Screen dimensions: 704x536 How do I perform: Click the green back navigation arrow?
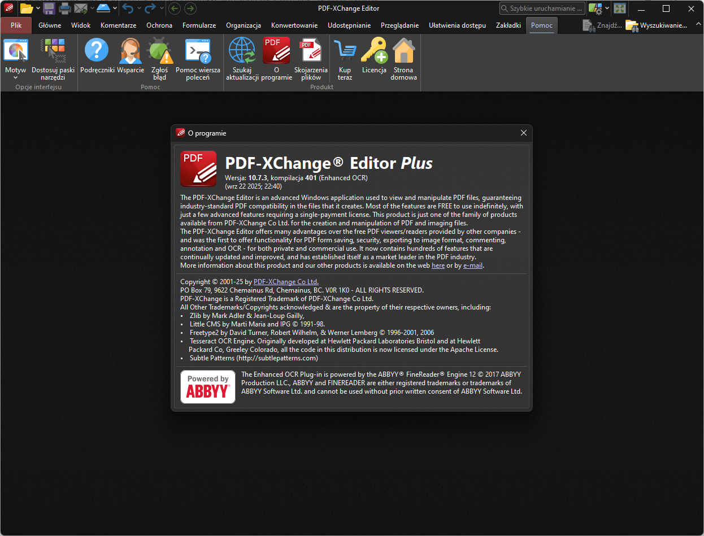(x=175, y=8)
